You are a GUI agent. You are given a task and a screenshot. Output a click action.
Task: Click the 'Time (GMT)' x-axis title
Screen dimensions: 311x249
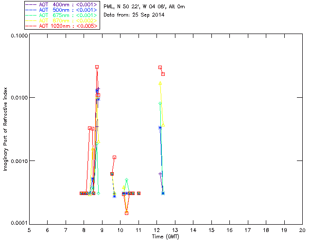point(165,236)
